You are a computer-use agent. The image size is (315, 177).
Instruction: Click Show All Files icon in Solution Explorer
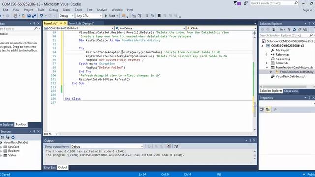[305, 29]
